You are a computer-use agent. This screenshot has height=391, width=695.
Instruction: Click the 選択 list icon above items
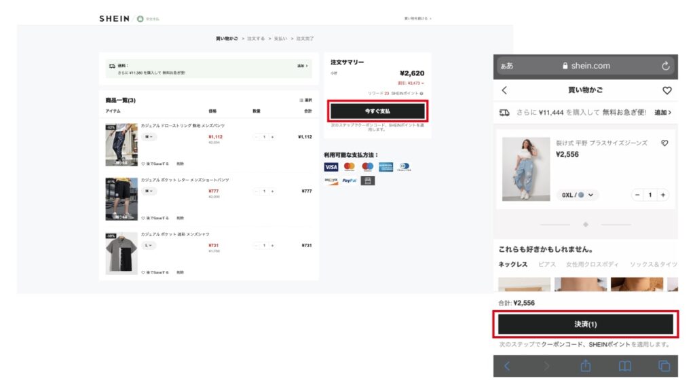point(305,100)
